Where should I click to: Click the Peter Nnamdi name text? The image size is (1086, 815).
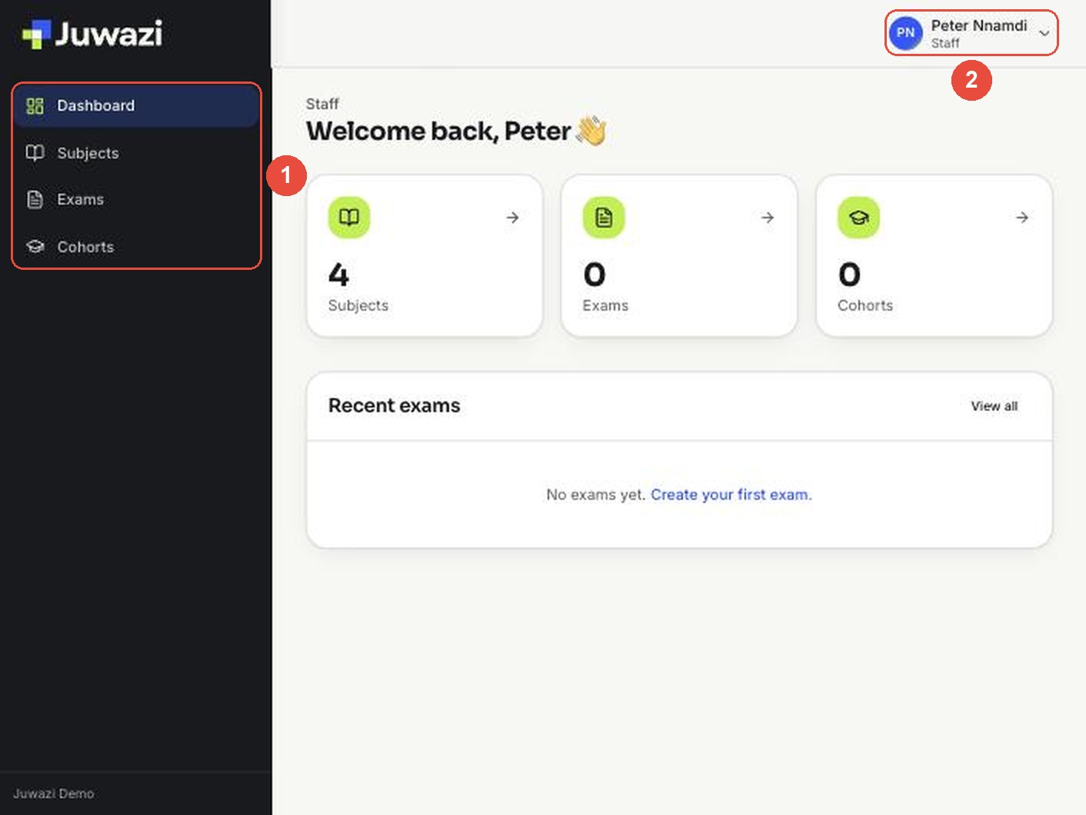point(979,25)
